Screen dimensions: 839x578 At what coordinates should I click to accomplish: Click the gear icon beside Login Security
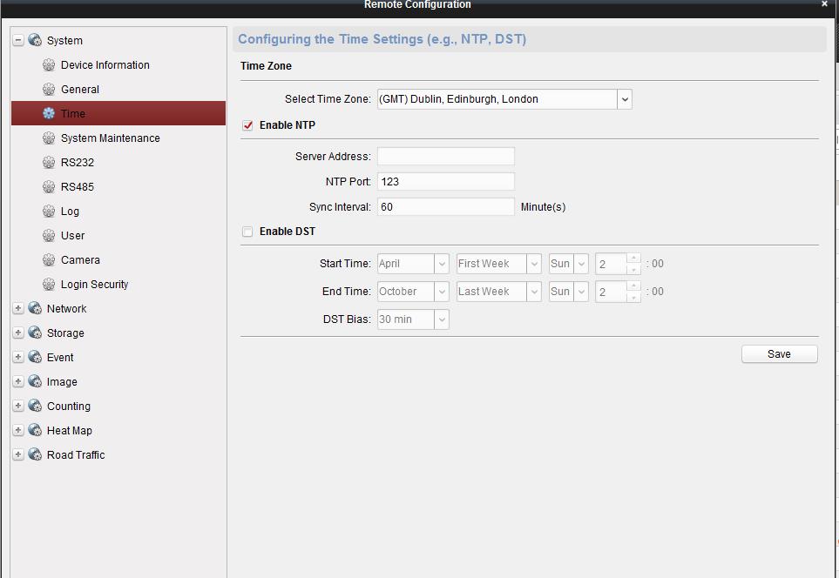(49, 285)
